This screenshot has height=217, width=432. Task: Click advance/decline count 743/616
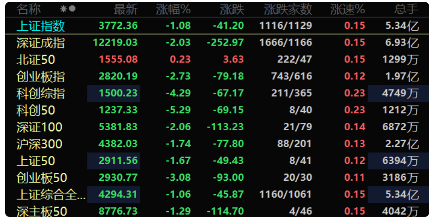pos(292,76)
